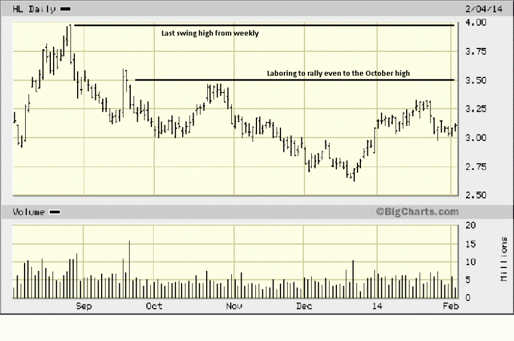Viewport: 514px width, 341px height.
Task: Click the vertical Millions axis label
Action: point(504,259)
